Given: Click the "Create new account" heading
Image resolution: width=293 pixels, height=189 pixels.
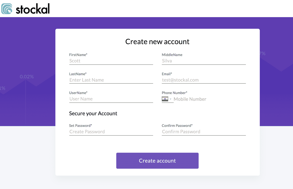Looking at the screenshot, I should pos(157,41).
